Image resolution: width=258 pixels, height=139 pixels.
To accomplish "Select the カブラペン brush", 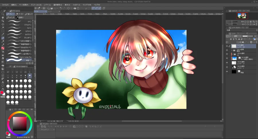I will [x=19, y=31].
